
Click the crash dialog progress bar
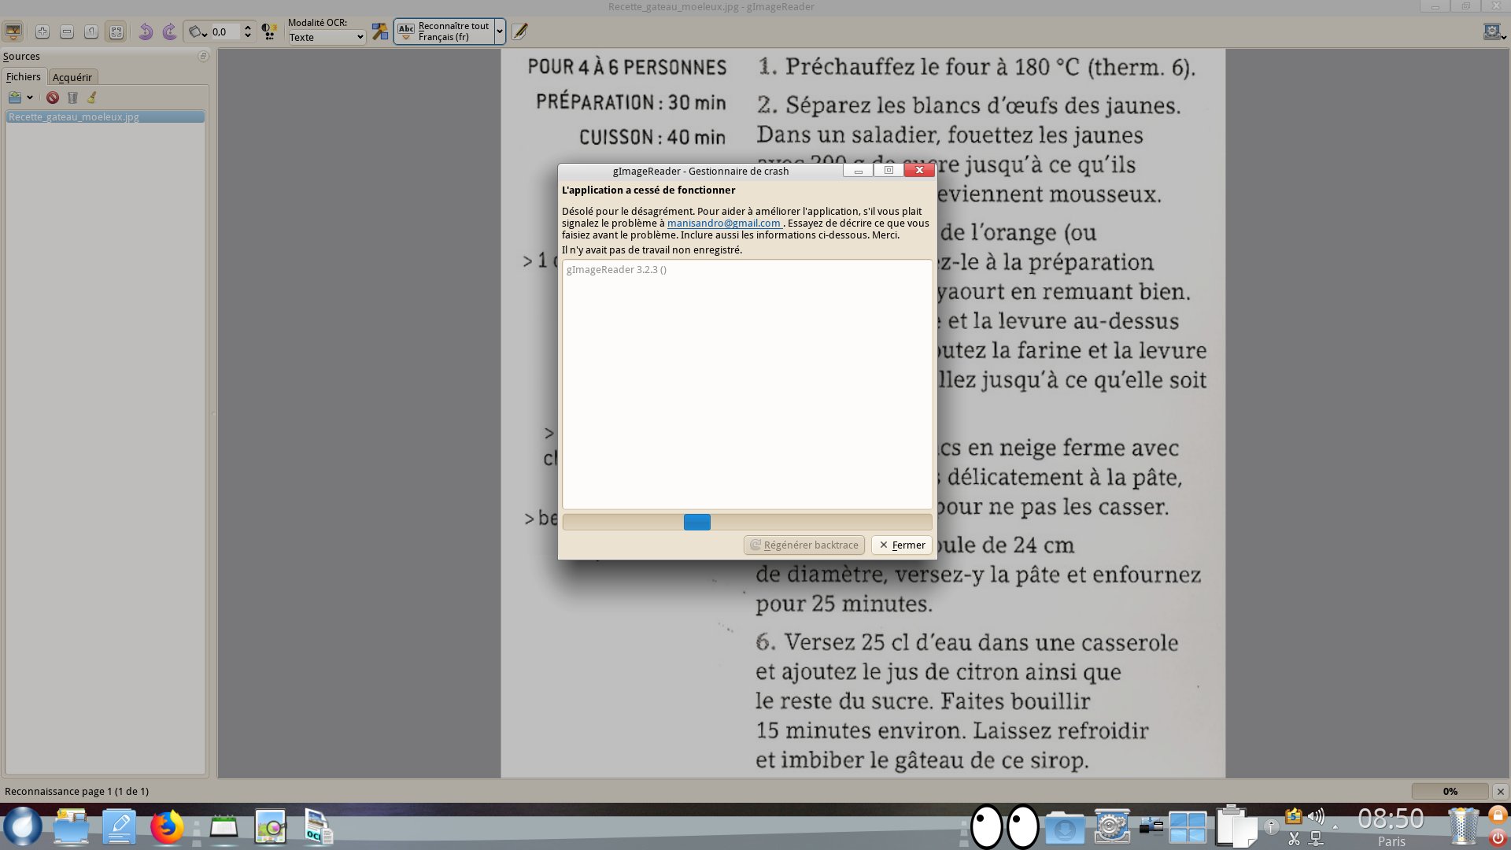coord(747,522)
